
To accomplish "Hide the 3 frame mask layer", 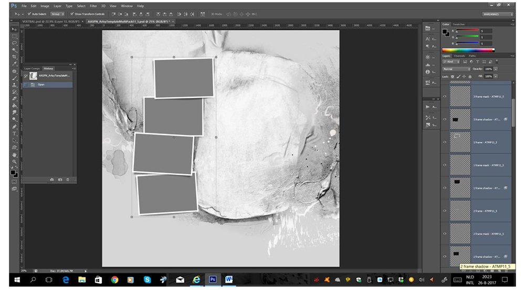I will click(x=445, y=96).
